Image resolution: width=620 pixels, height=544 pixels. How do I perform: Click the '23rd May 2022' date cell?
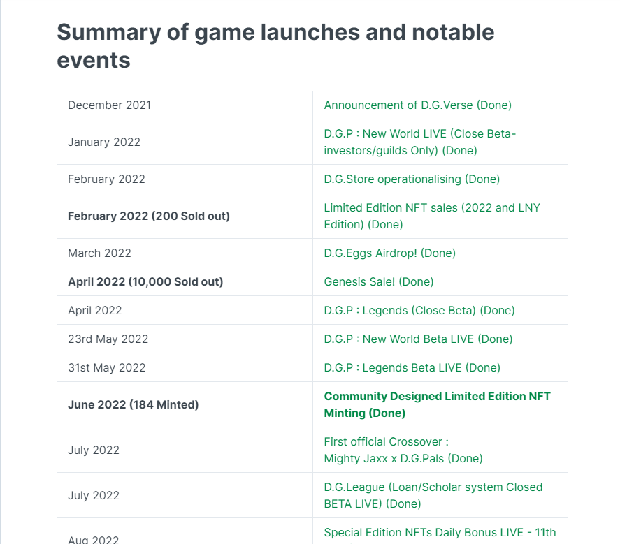click(x=108, y=339)
